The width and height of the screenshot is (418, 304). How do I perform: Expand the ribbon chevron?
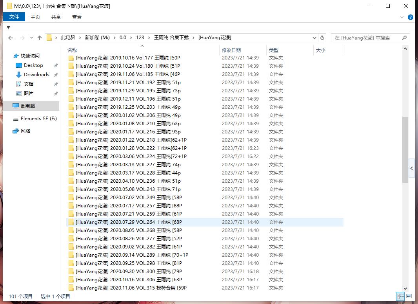402,17
